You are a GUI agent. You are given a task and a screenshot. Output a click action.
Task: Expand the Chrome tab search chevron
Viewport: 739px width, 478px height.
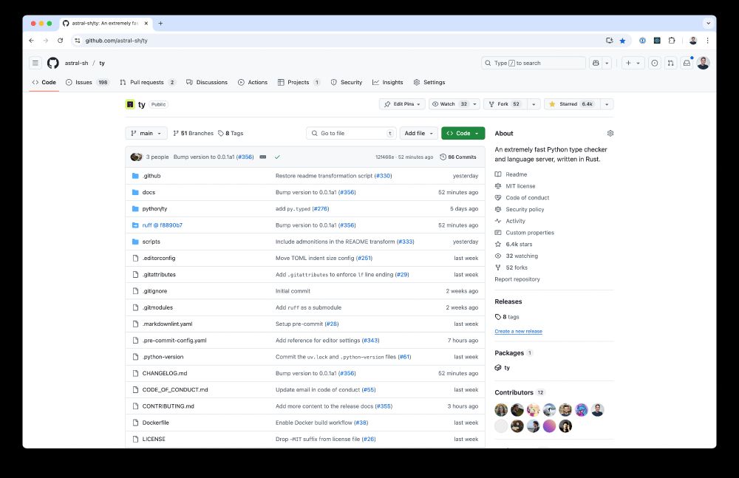pos(708,23)
